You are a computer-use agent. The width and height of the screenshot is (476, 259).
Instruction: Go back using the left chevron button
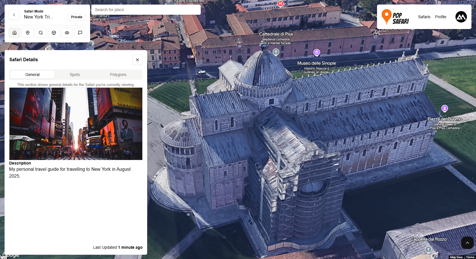(14, 15)
